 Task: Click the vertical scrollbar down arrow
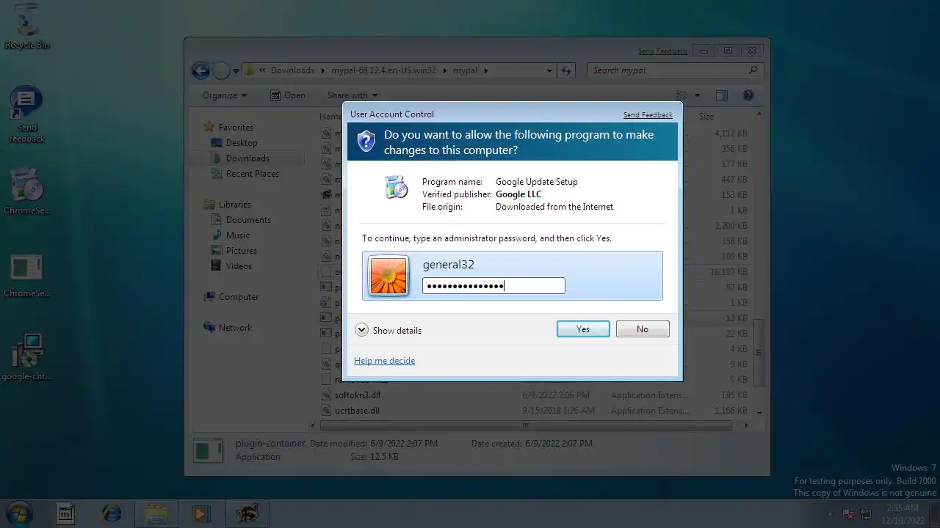pyautogui.click(x=759, y=413)
